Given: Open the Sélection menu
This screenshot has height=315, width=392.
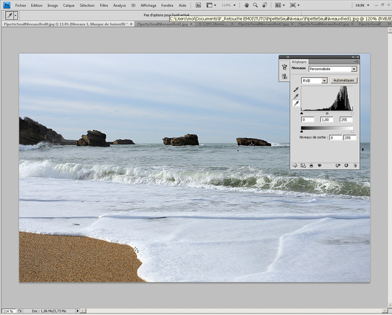Looking at the screenshot, I should pyautogui.click(x=87, y=5).
